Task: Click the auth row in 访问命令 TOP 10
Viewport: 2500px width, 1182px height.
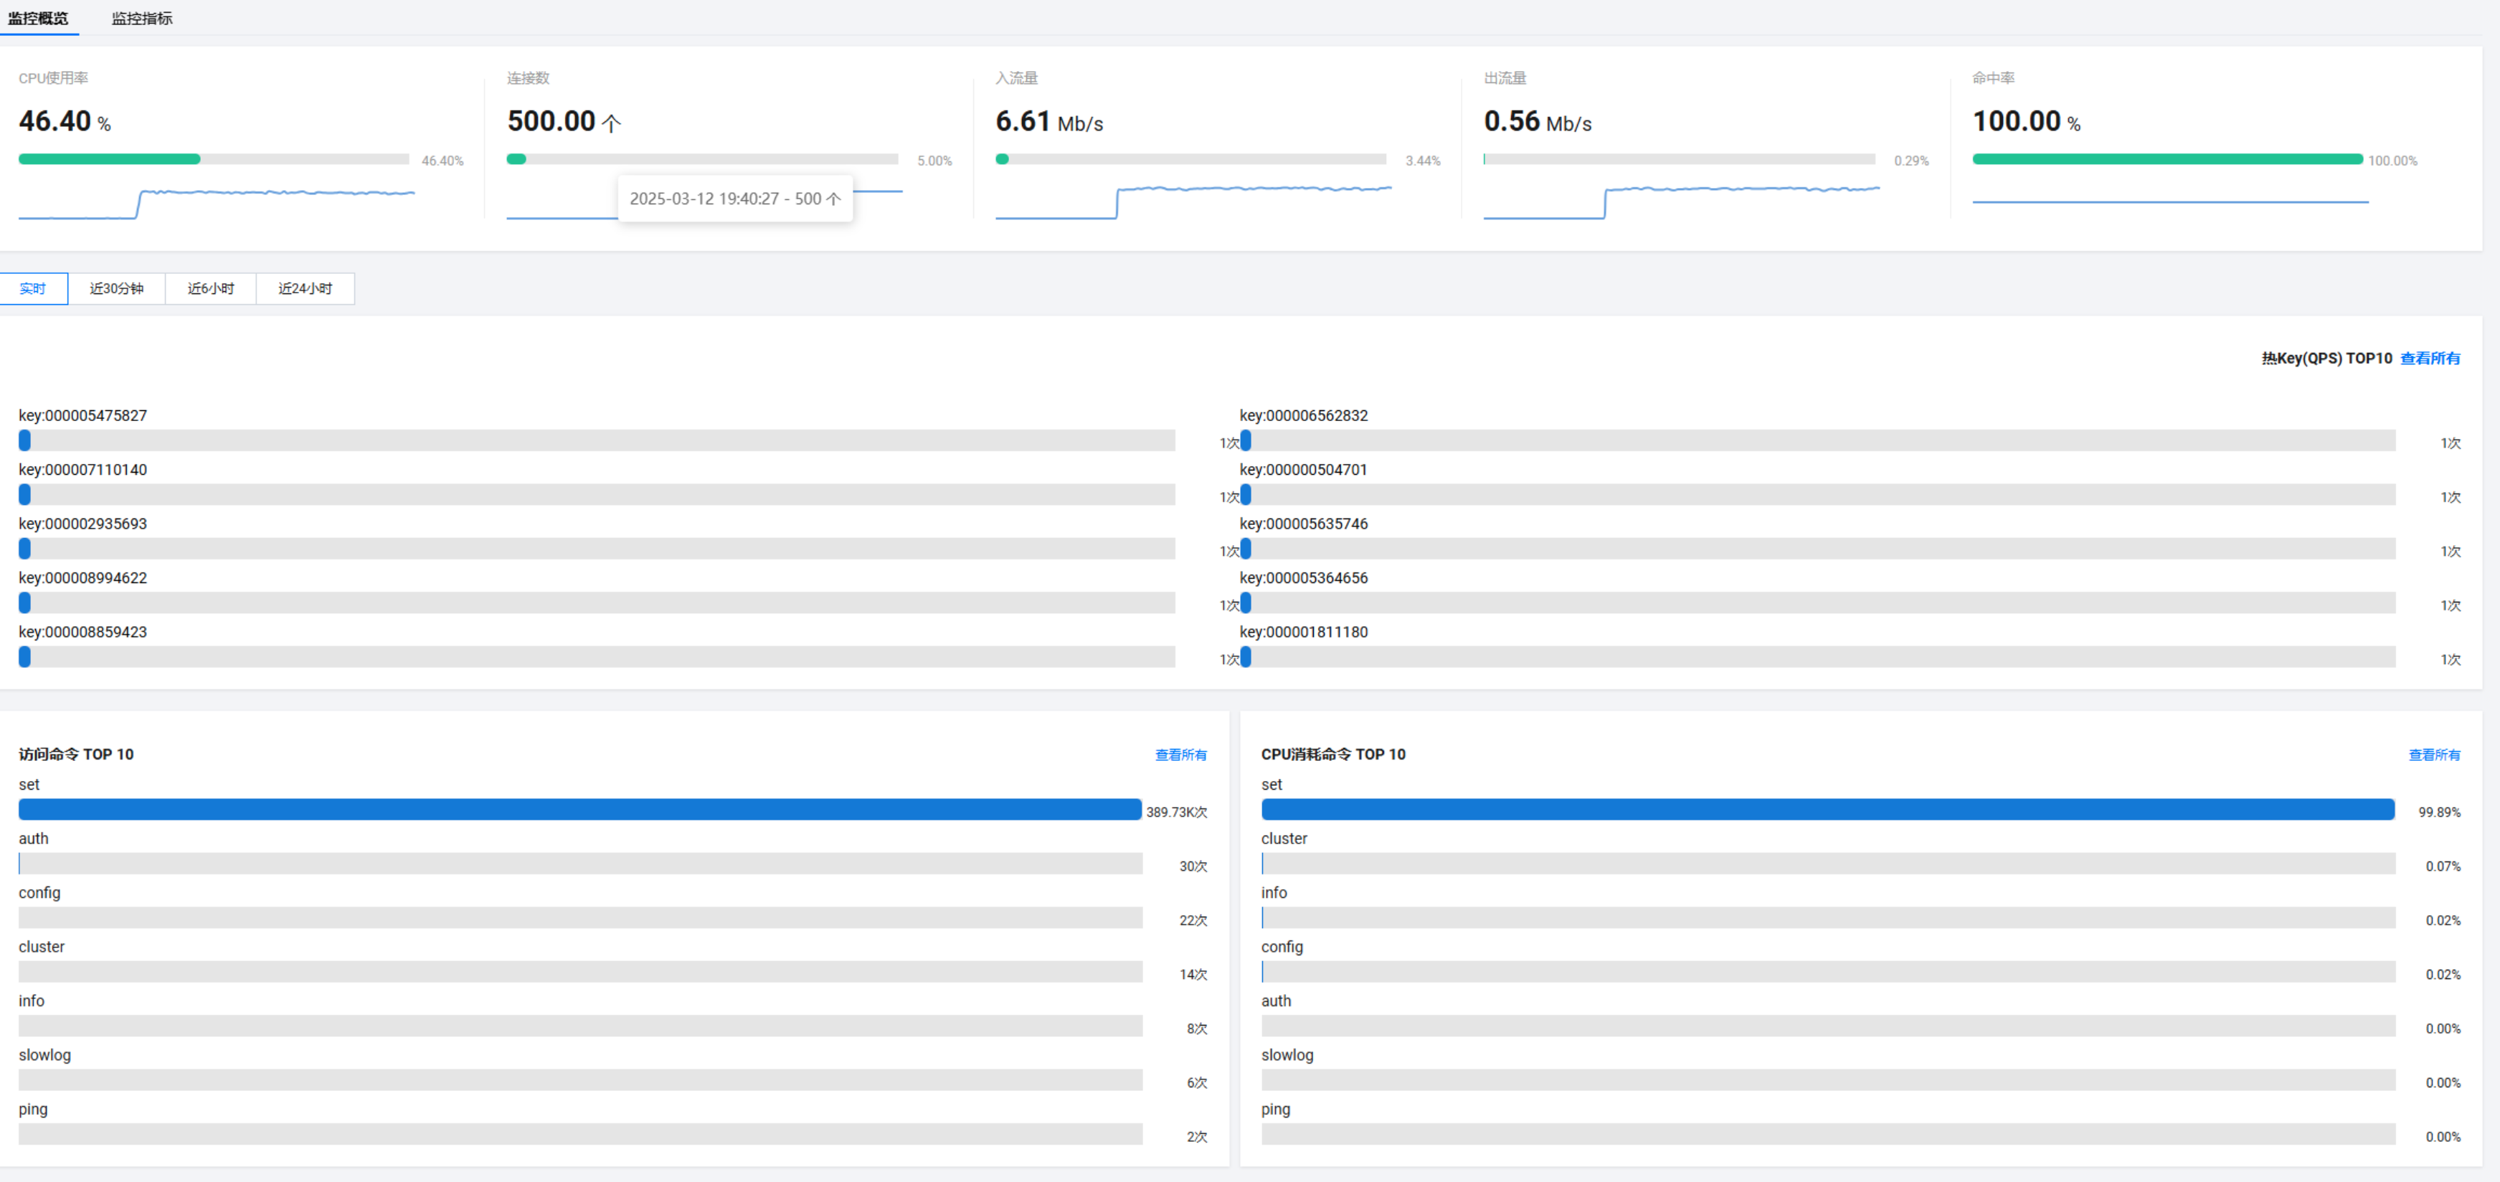Action: (x=579, y=864)
